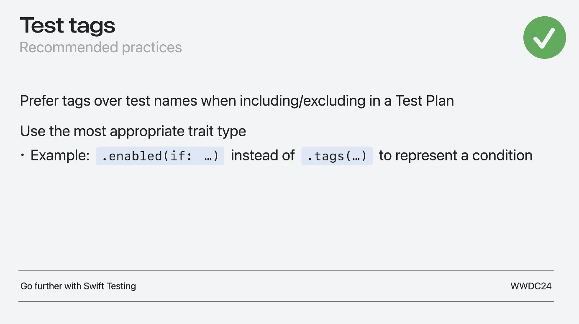Click the horizontal divider line above the footer
Screen dimensions: 579x324
pyautogui.click(x=286, y=270)
